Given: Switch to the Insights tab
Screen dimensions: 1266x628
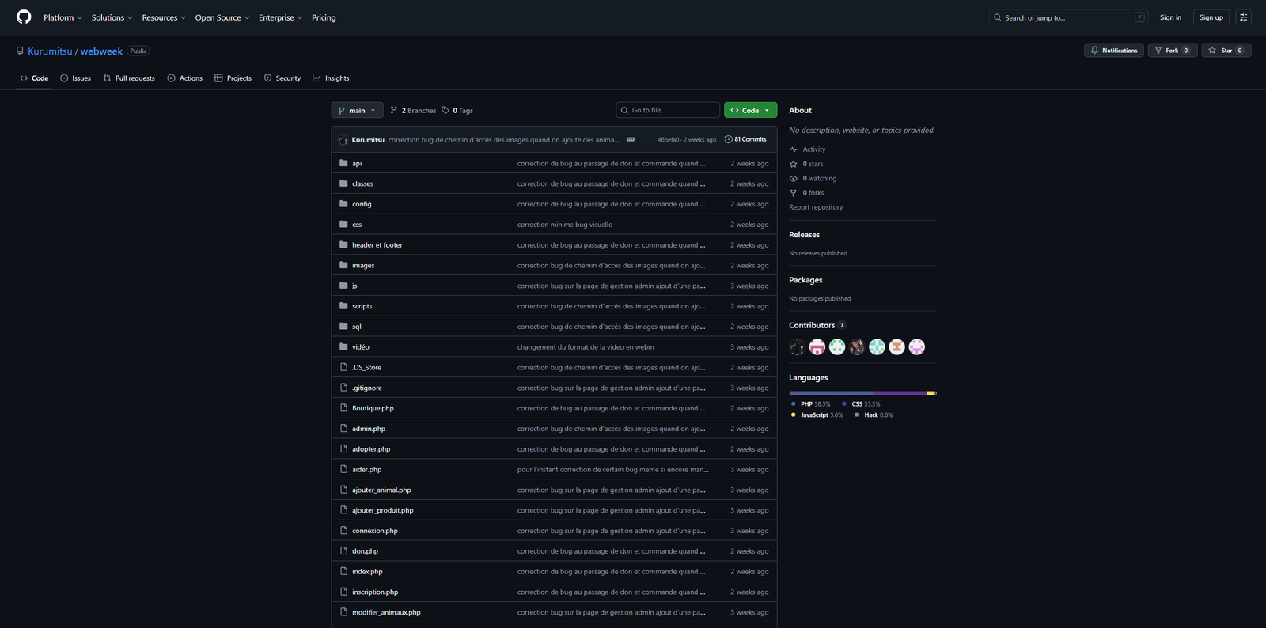Looking at the screenshot, I should 331,78.
